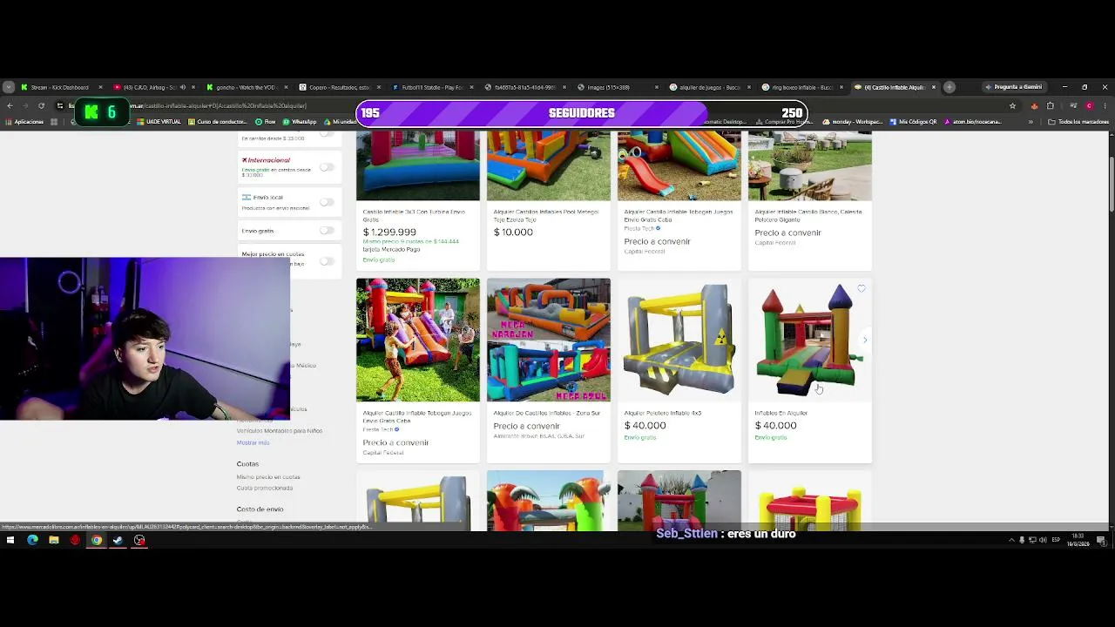The height and width of the screenshot is (627, 1115).
Task: Go back to the previous page
Action: [x=10, y=105]
